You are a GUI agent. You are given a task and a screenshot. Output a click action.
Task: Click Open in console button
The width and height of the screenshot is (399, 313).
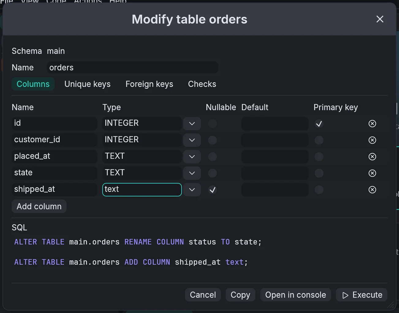click(295, 295)
